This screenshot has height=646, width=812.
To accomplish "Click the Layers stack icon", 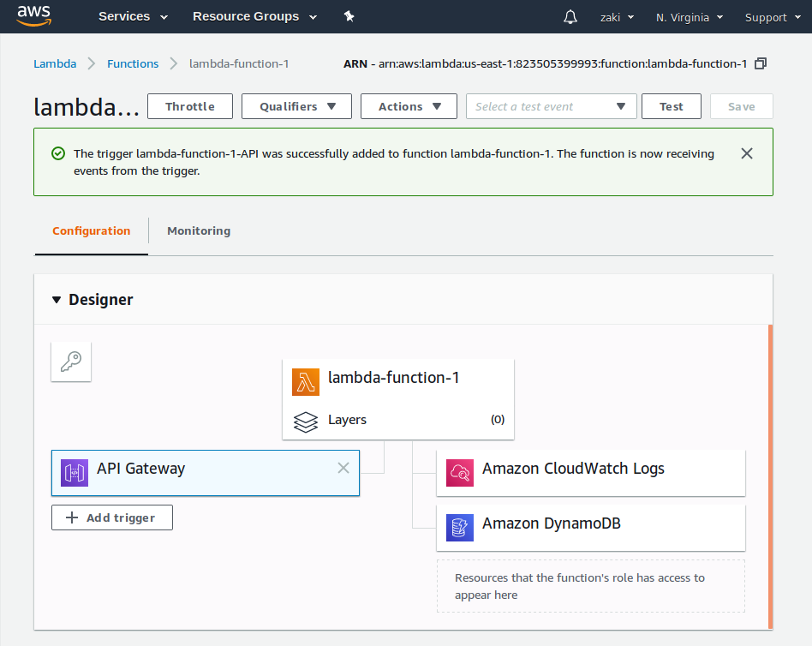I will 306,422.
